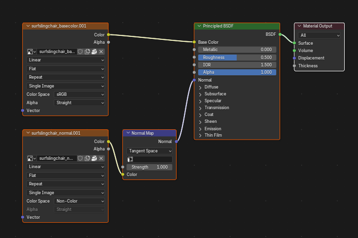Click Color output socket of basecolor node
This screenshot has width=358, height=238.
108,34
